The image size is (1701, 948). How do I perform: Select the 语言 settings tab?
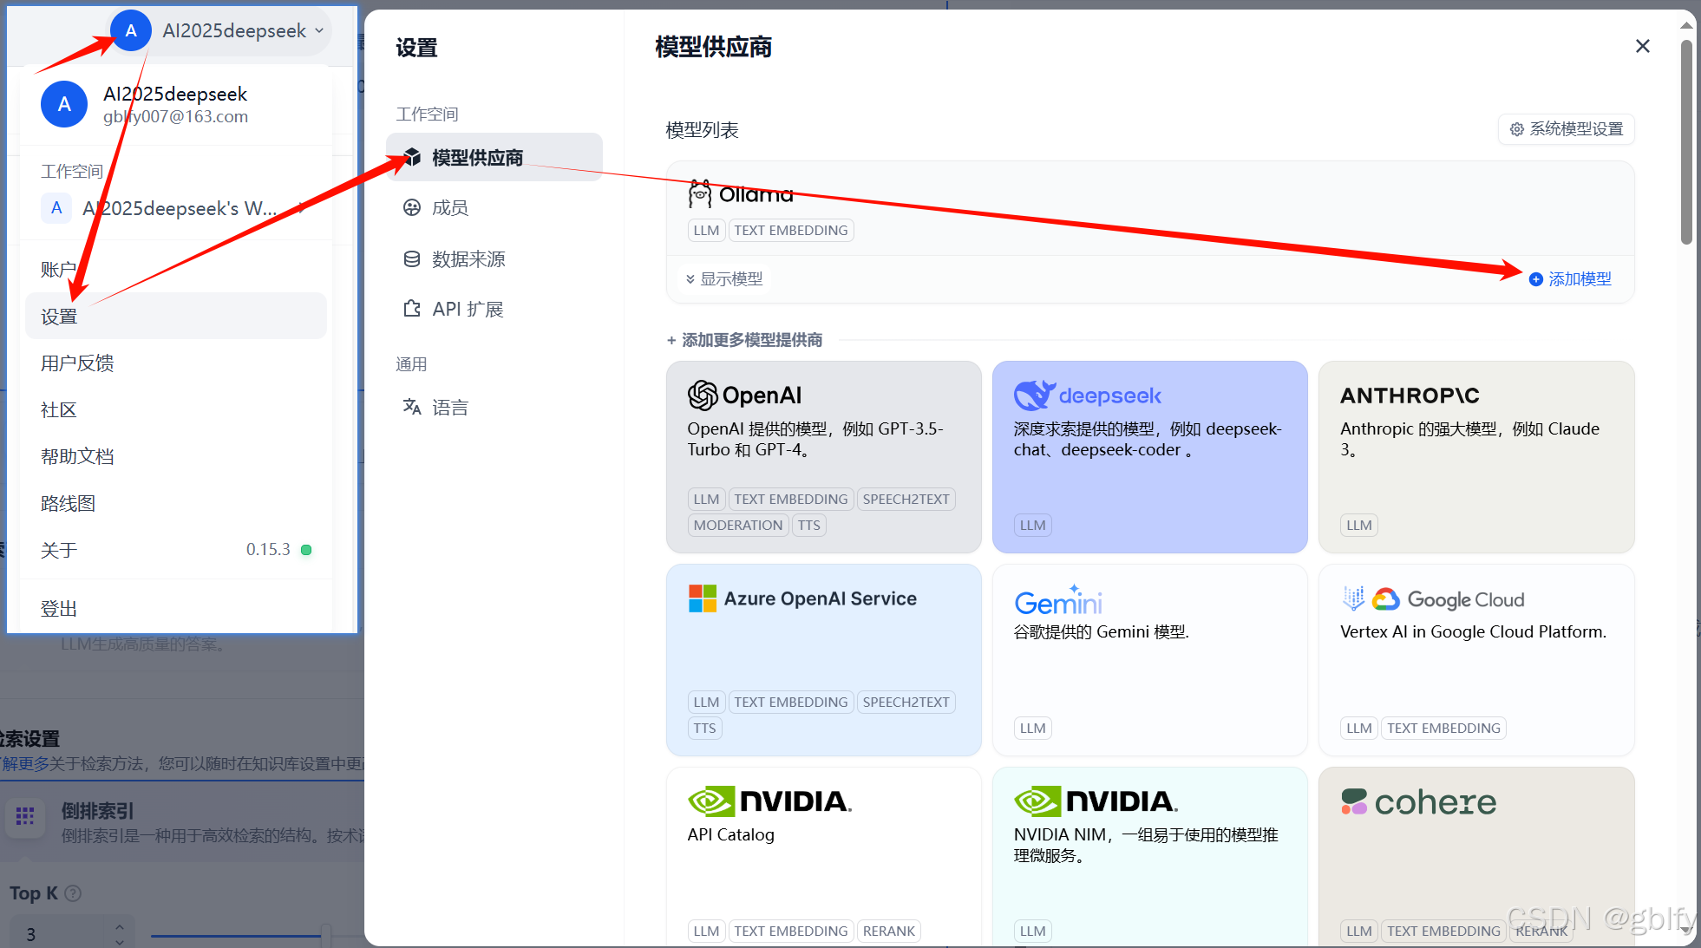click(x=494, y=408)
